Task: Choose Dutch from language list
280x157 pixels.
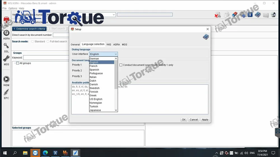Action: coord(102,81)
